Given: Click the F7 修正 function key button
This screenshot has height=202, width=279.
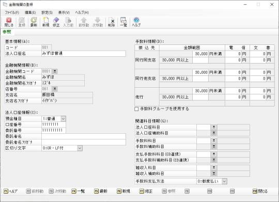Looking at the screenshot, I should tap(146, 191).
